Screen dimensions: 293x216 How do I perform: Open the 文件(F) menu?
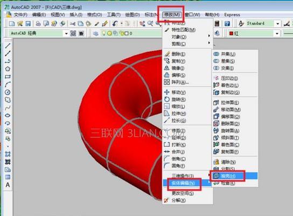20,15
